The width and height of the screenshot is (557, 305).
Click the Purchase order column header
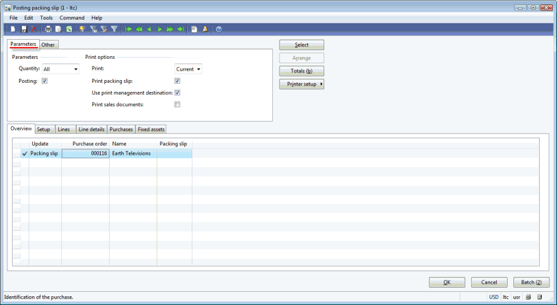85,144
